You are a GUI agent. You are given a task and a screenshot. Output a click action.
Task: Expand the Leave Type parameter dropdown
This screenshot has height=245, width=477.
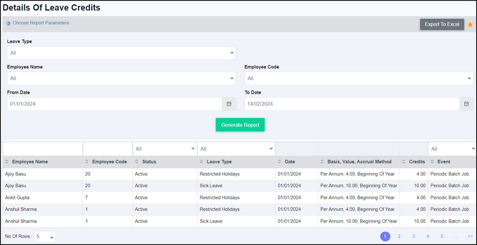(121, 53)
